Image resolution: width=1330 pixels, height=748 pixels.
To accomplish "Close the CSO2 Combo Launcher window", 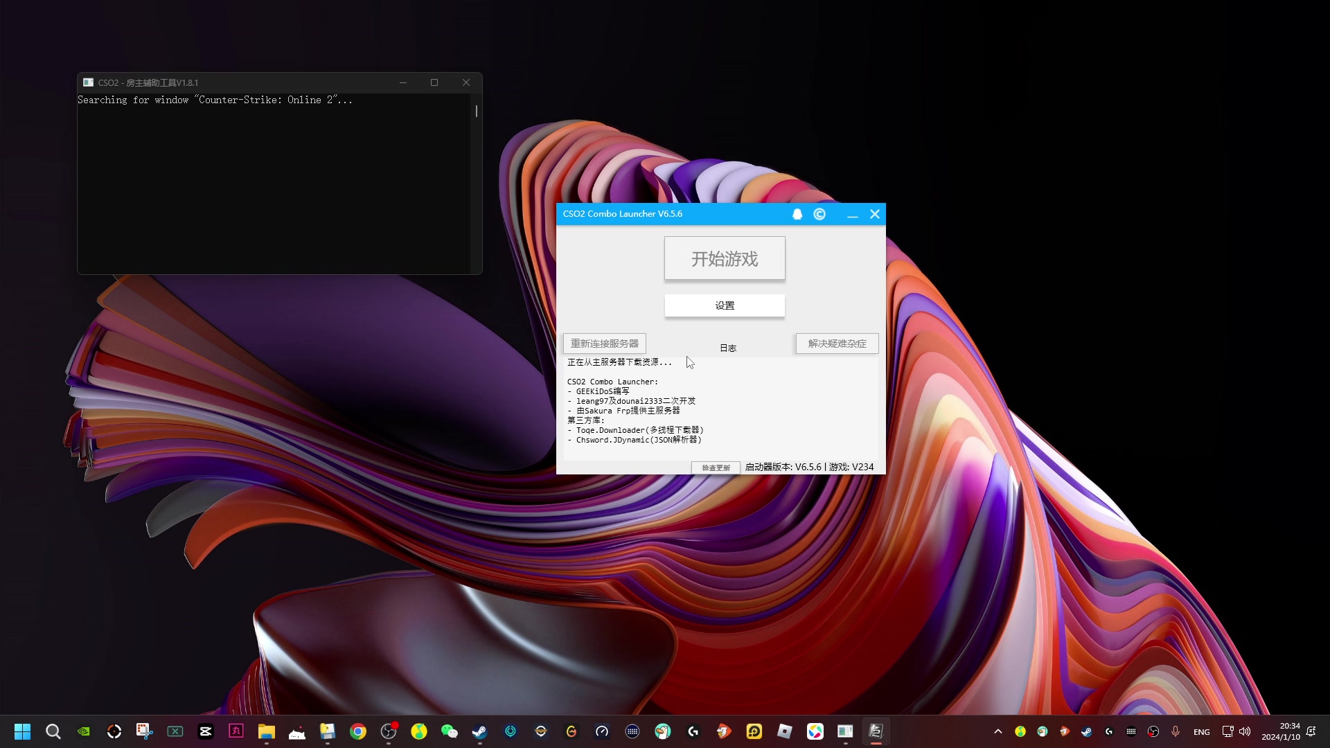I will tap(875, 214).
